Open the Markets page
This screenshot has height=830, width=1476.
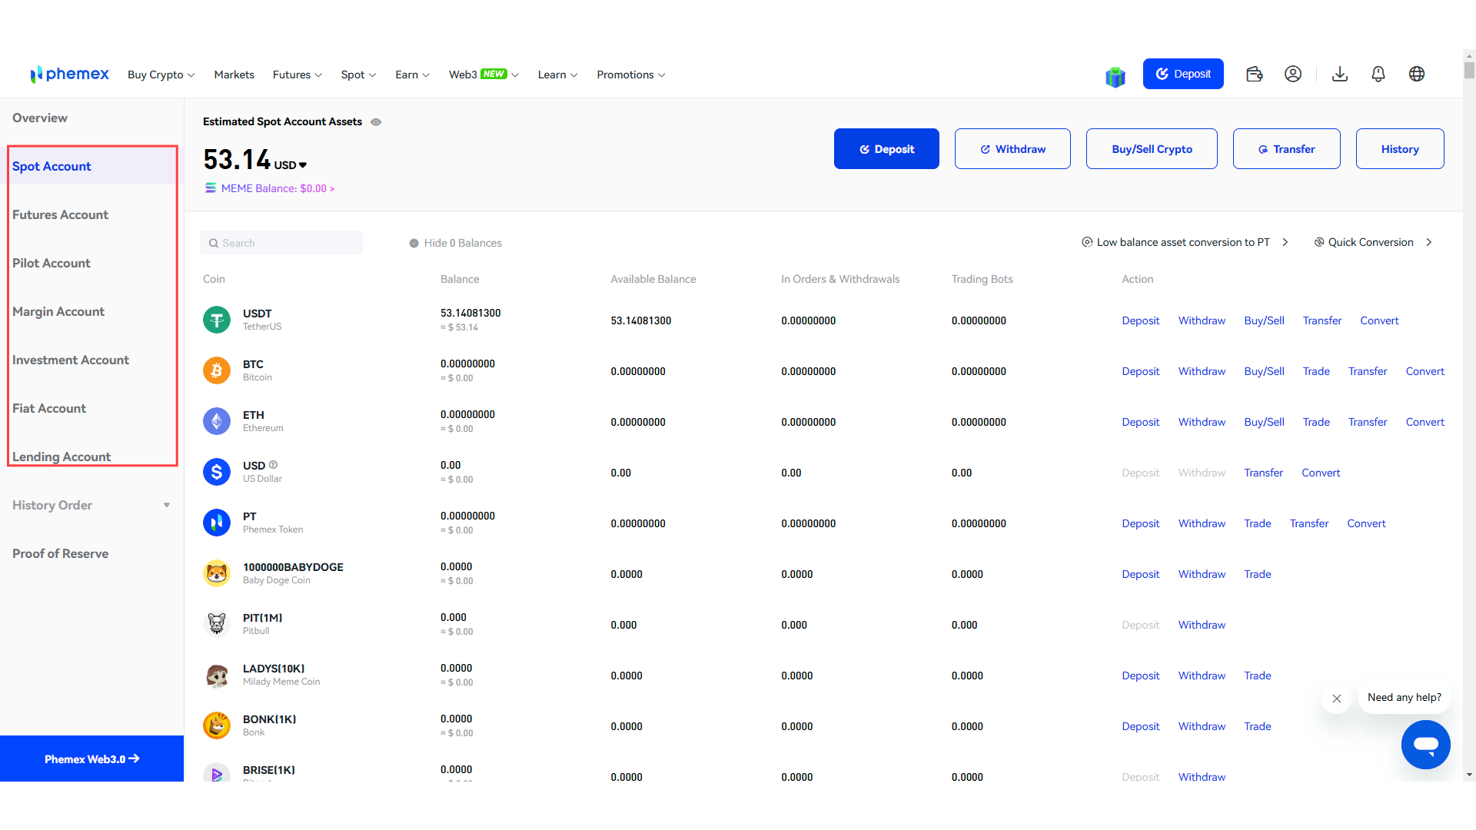tap(234, 75)
